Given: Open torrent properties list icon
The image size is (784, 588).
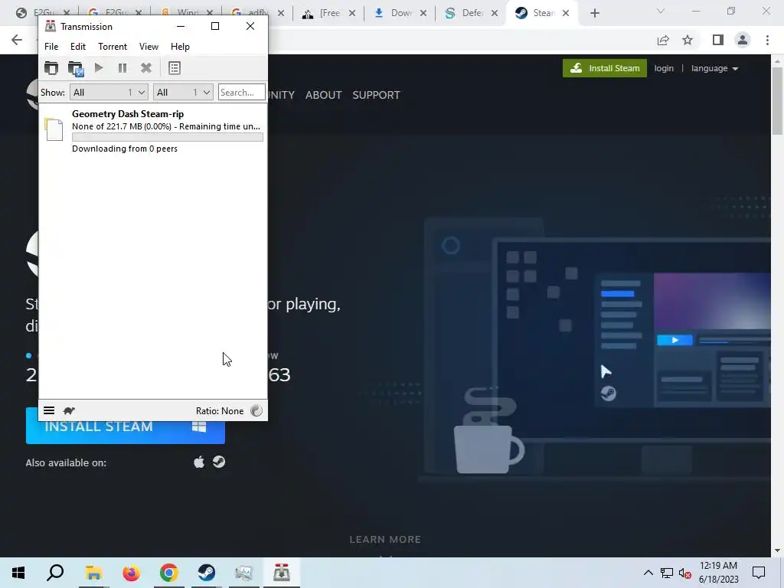Looking at the screenshot, I should tap(174, 68).
